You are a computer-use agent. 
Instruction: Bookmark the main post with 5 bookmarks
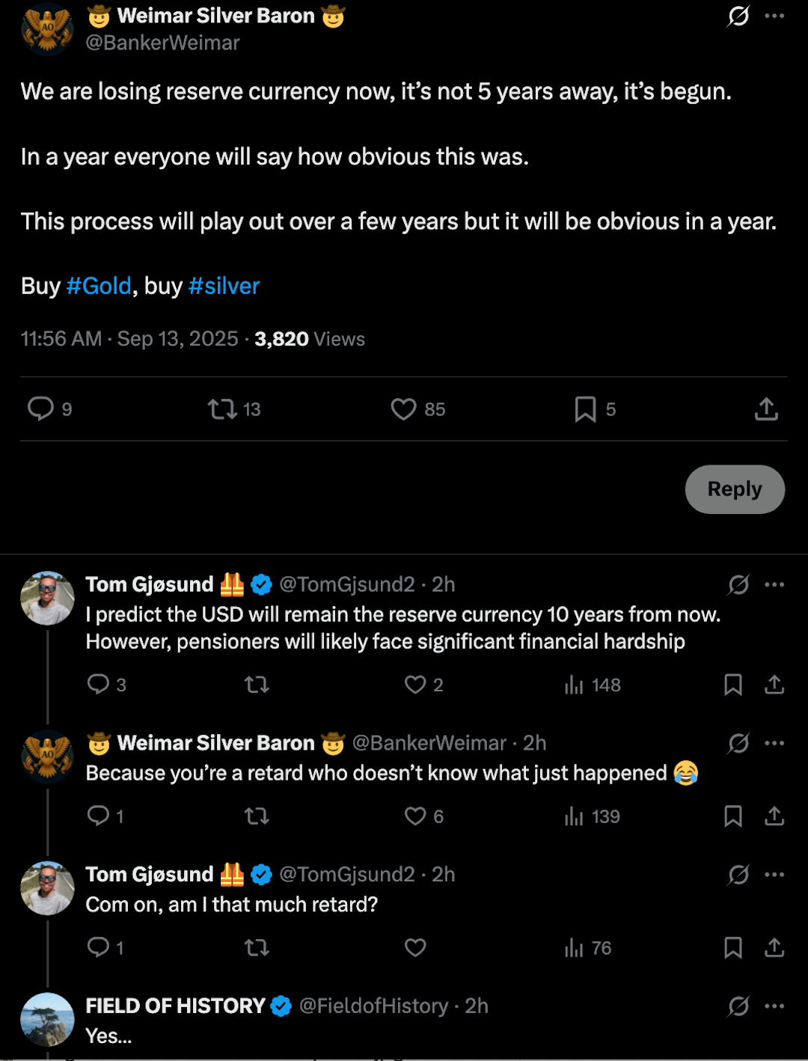[x=585, y=409]
